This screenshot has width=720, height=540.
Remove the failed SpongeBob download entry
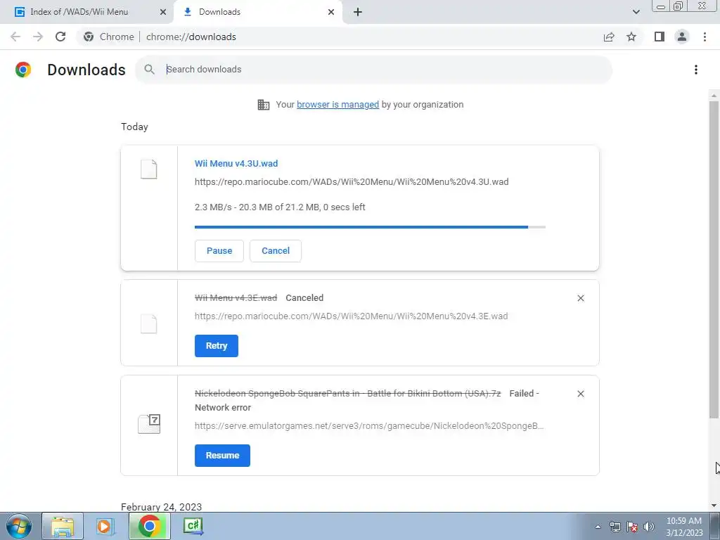pos(581,394)
